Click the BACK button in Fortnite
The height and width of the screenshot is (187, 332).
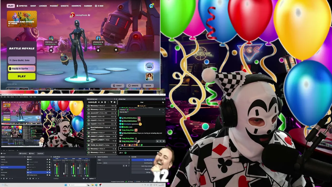tap(148, 86)
